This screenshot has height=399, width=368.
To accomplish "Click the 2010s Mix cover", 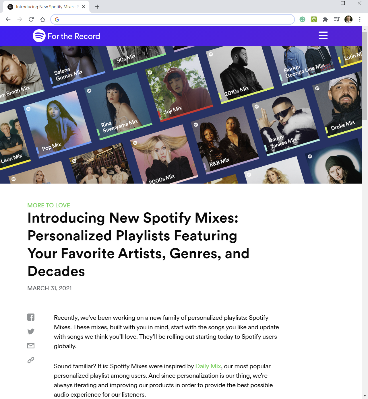I will pos(240,74).
